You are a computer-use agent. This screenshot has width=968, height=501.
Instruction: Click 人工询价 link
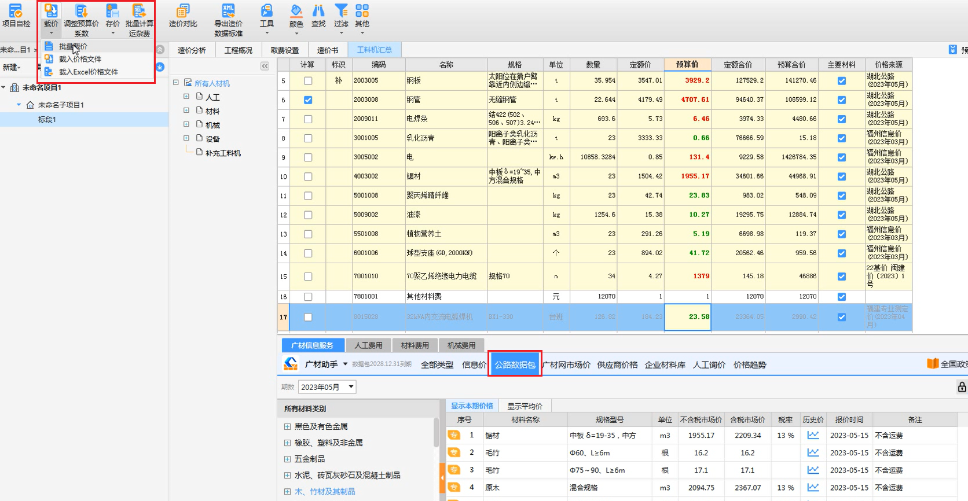click(x=709, y=364)
